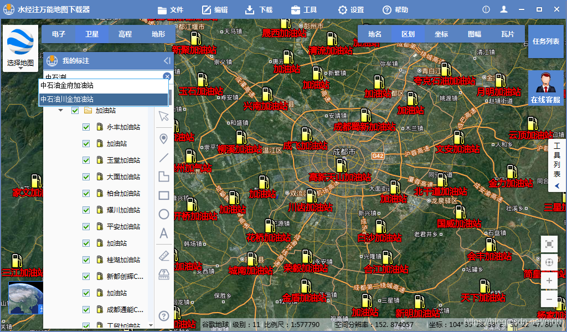Screen dimensions: 567x332
Task: Uncheck 成都通能C... checkbox
Action: 86,310
